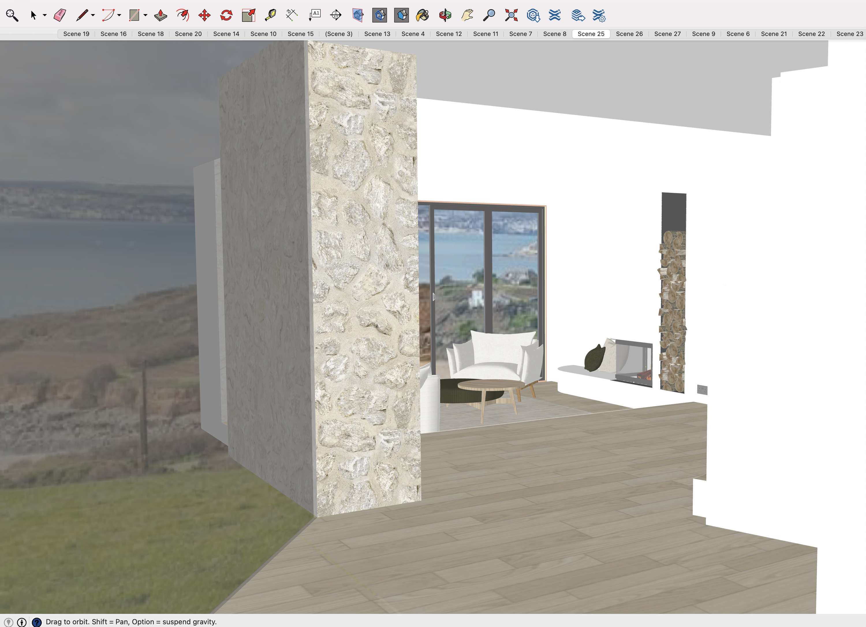Go to Scene 22 tab
The height and width of the screenshot is (627, 866).
(x=812, y=34)
